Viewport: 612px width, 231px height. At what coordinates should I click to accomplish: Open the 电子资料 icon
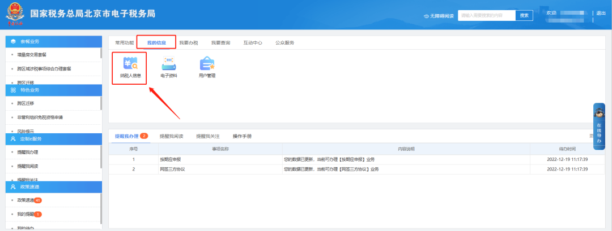pyautogui.click(x=168, y=65)
